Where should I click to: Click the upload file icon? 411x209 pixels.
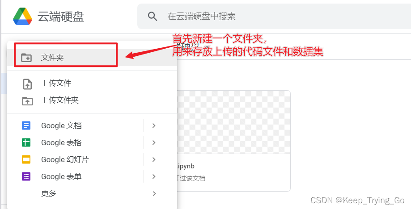27,84
